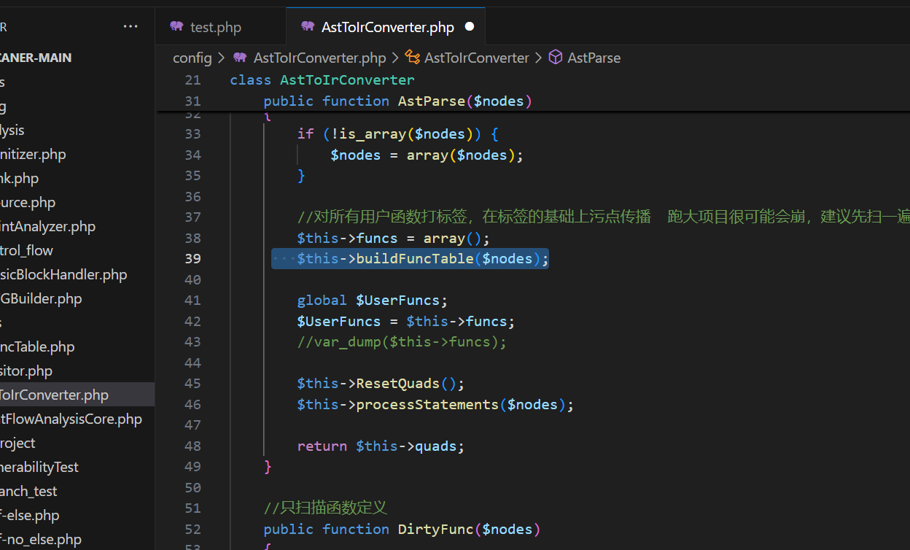Image resolution: width=910 pixels, height=550 pixels.
Task: Open the config folder breadcrumb dropdown
Action: [x=192, y=58]
